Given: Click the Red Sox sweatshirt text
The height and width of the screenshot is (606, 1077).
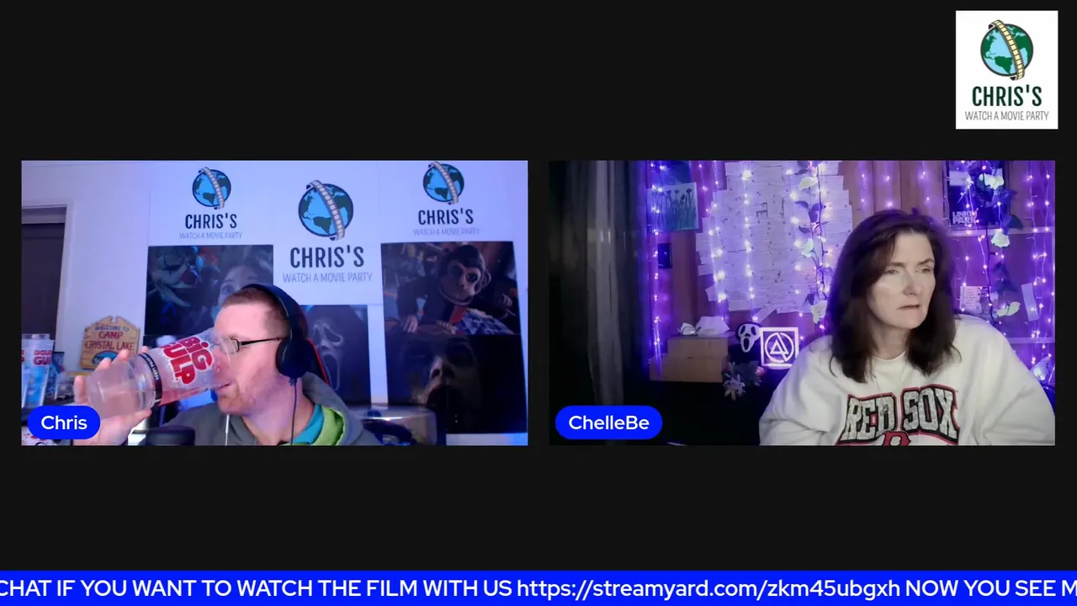Looking at the screenshot, I should pos(902,415).
